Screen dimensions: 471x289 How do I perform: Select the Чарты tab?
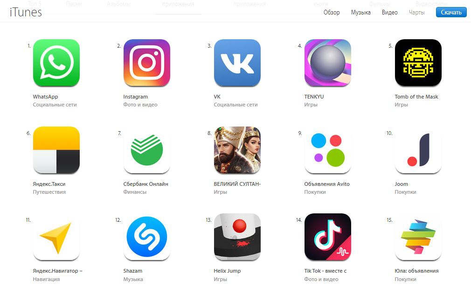tap(416, 12)
